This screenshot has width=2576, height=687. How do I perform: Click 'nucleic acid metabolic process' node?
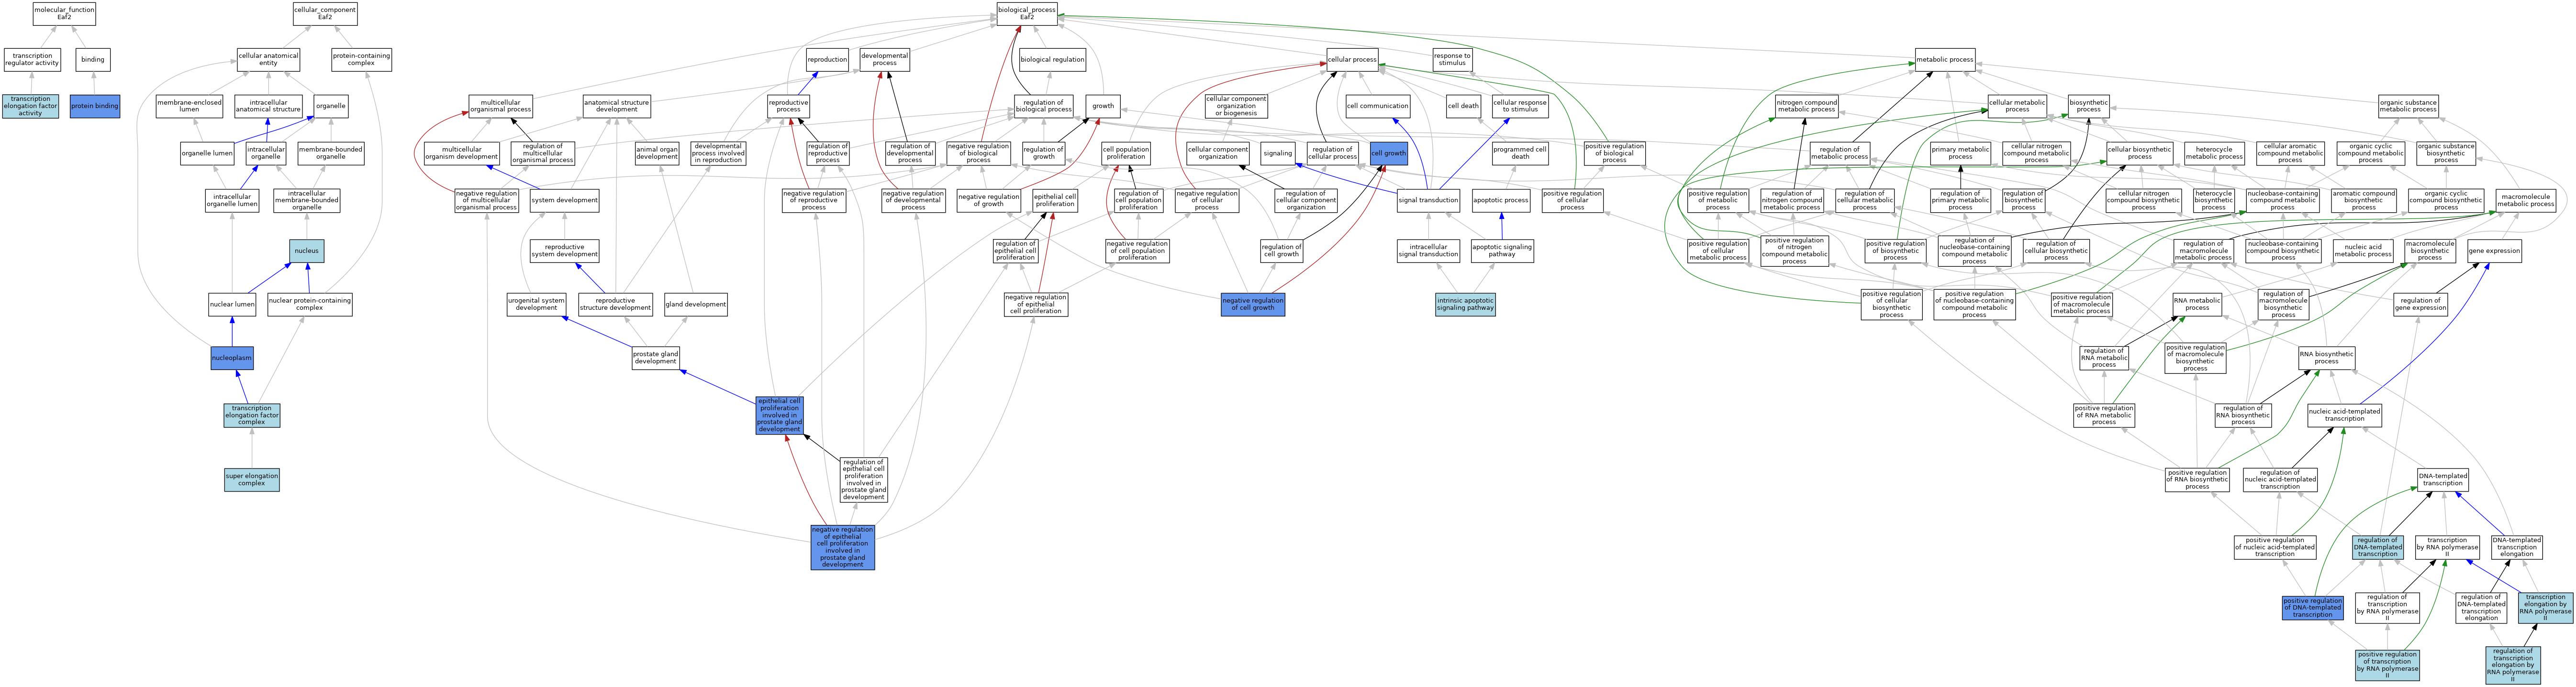point(2363,251)
